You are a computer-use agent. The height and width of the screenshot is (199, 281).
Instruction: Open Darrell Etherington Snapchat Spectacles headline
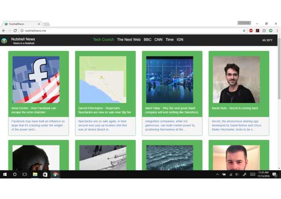click(105, 110)
